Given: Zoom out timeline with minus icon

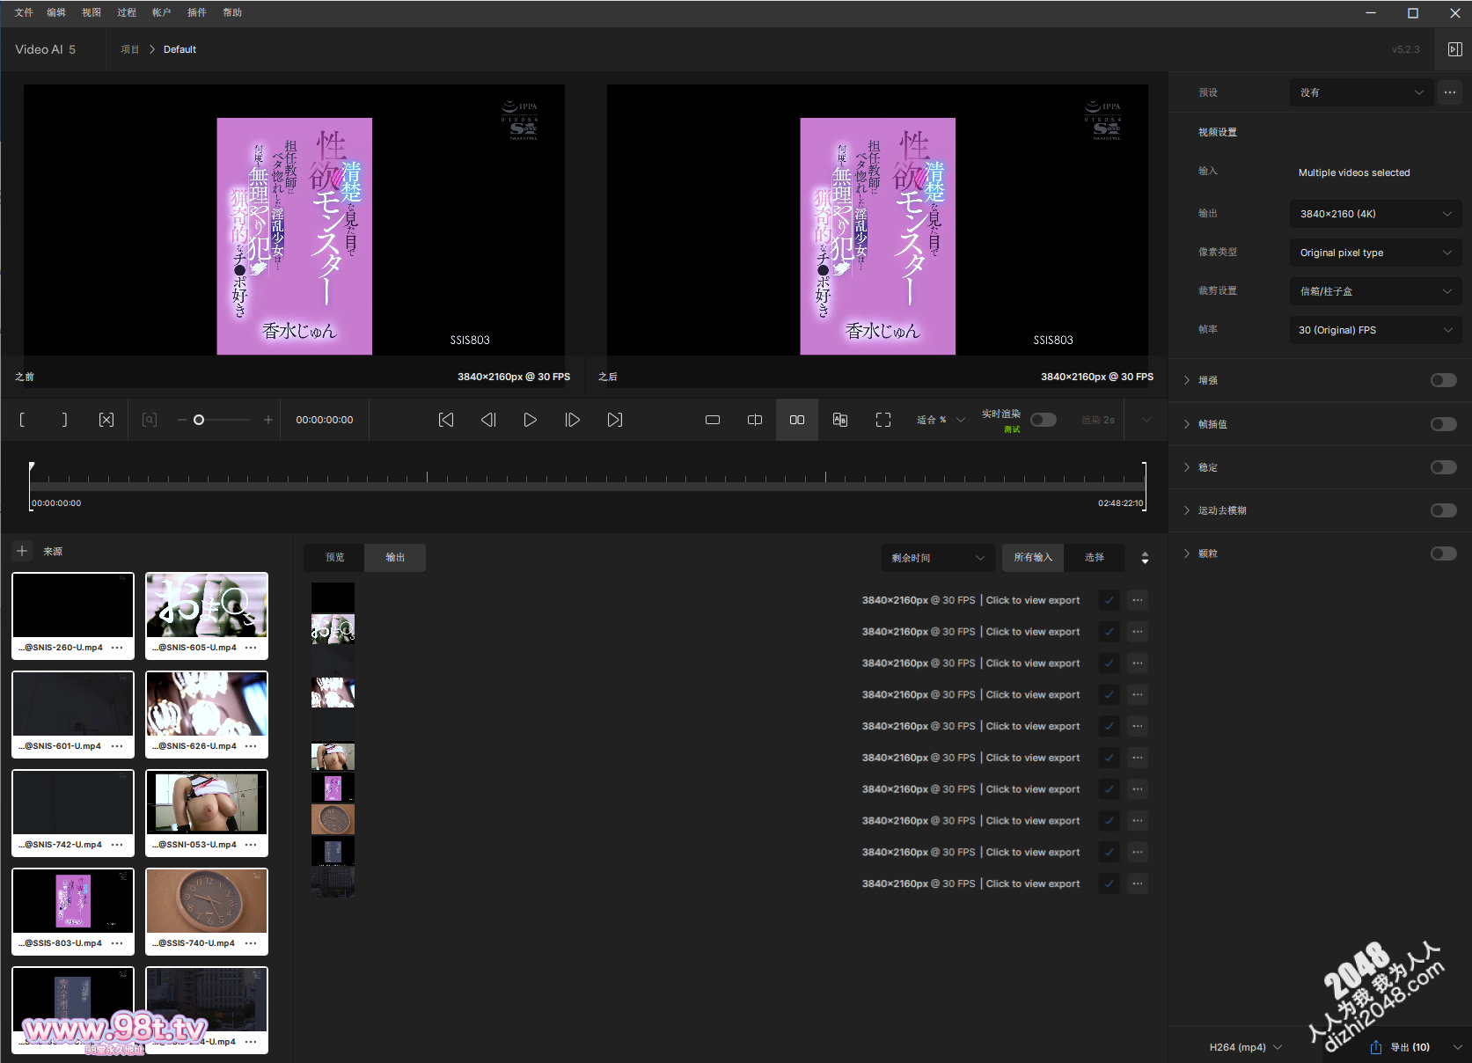Looking at the screenshot, I should (x=181, y=420).
